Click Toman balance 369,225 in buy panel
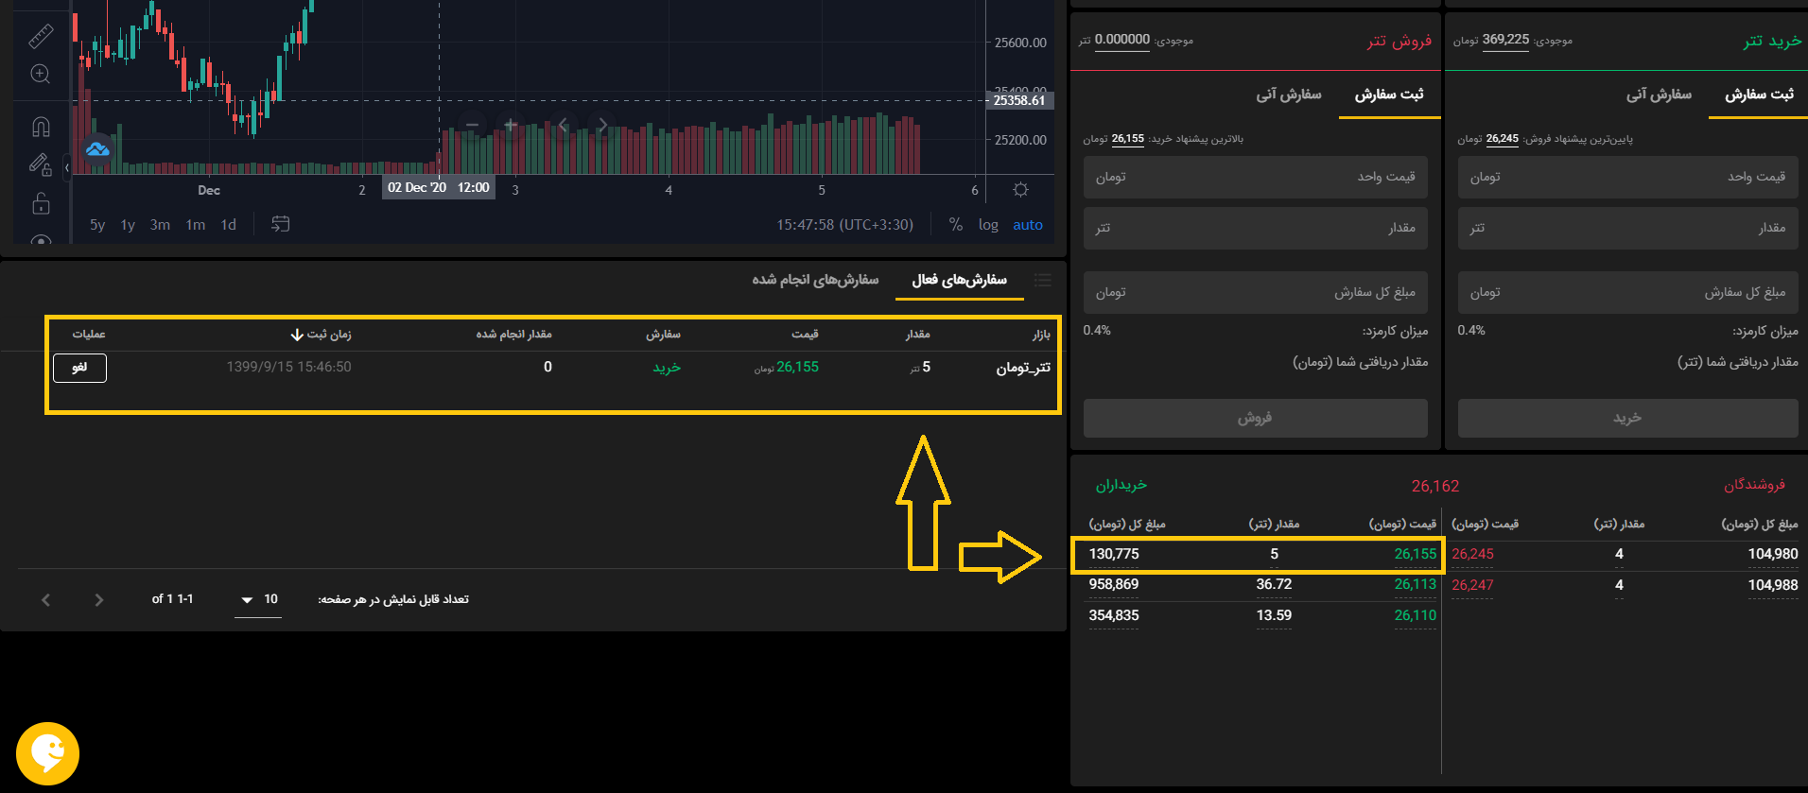This screenshot has width=1808, height=793. (x=1505, y=40)
